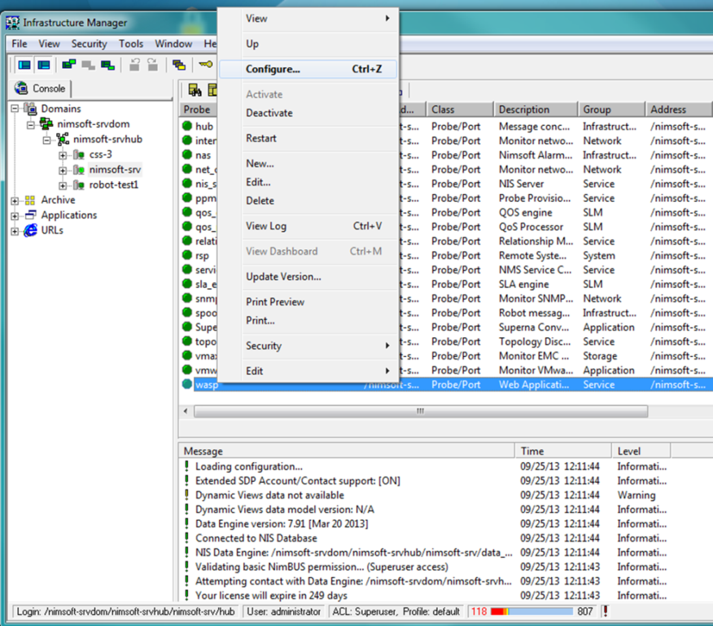Click the green status dot for nas probe
Image resolution: width=713 pixels, height=626 pixels.
pyautogui.click(x=187, y=154)
